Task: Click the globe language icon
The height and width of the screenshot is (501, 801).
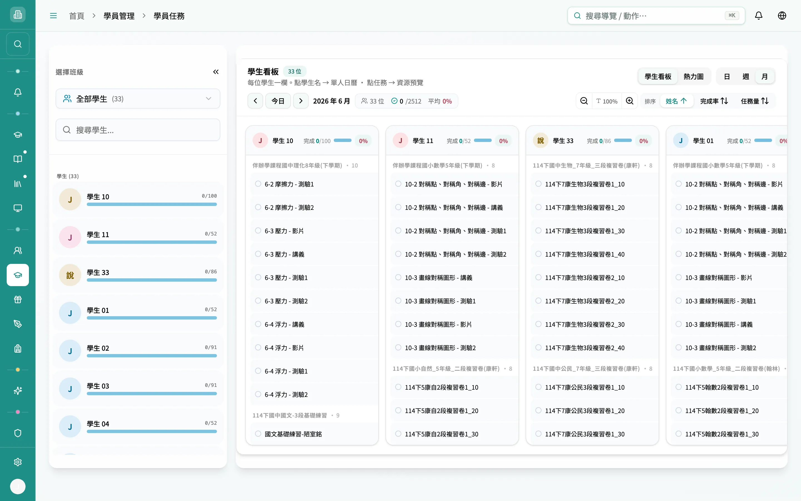Action: tap(782, 16)
